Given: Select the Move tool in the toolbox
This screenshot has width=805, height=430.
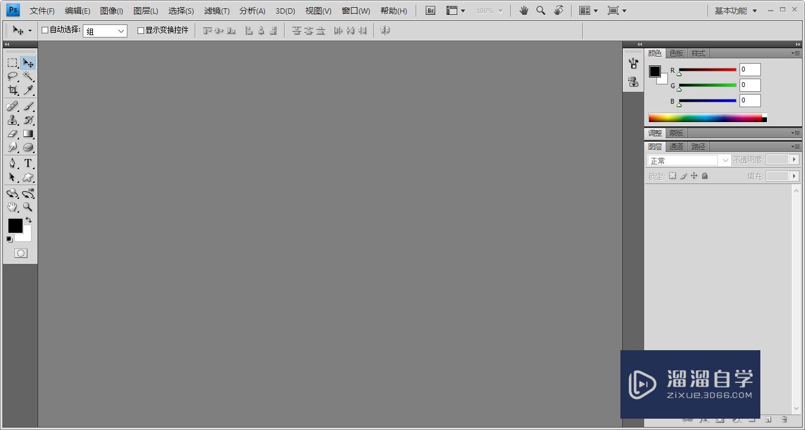Looking at the screenshot, I should tap(28, 63).
